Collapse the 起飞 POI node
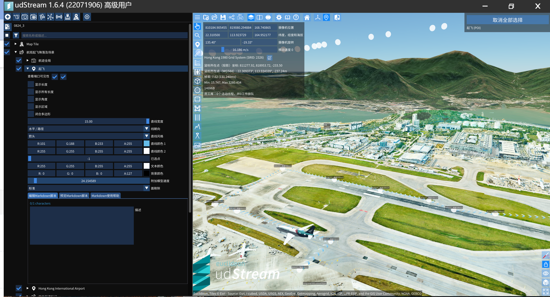 tap(28, 69)
